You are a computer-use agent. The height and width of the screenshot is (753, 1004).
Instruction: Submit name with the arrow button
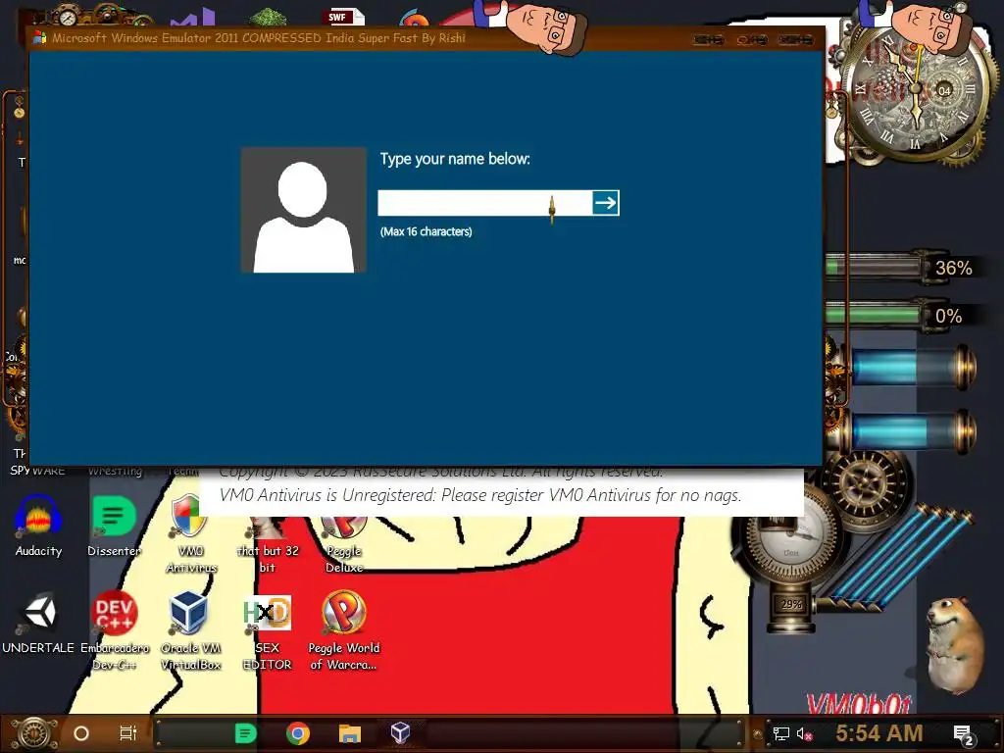605,203
